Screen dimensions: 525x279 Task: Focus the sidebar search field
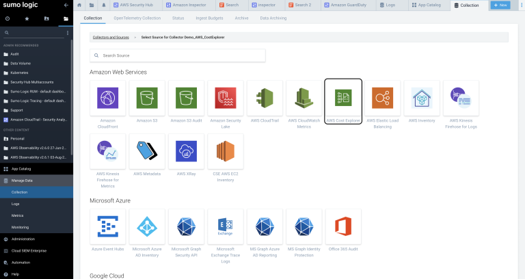[33, 33]
